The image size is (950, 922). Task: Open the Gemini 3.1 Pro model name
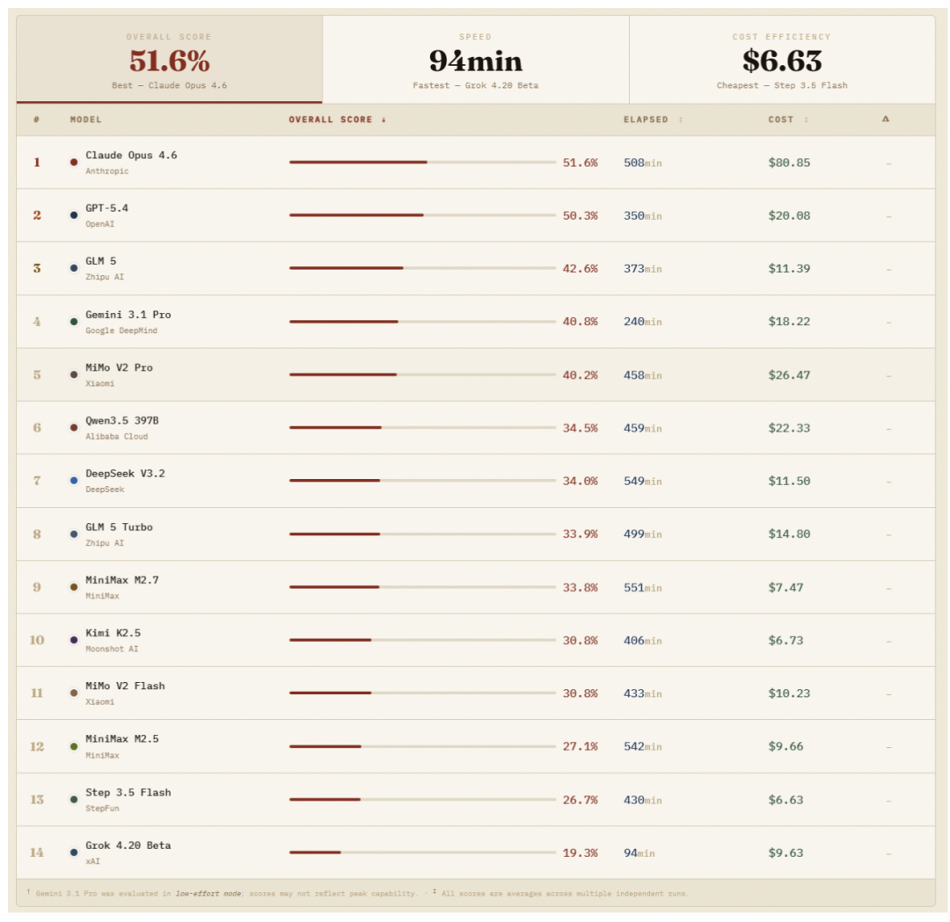(128, 315)
